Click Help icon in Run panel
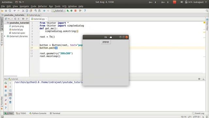 point(6,108)
